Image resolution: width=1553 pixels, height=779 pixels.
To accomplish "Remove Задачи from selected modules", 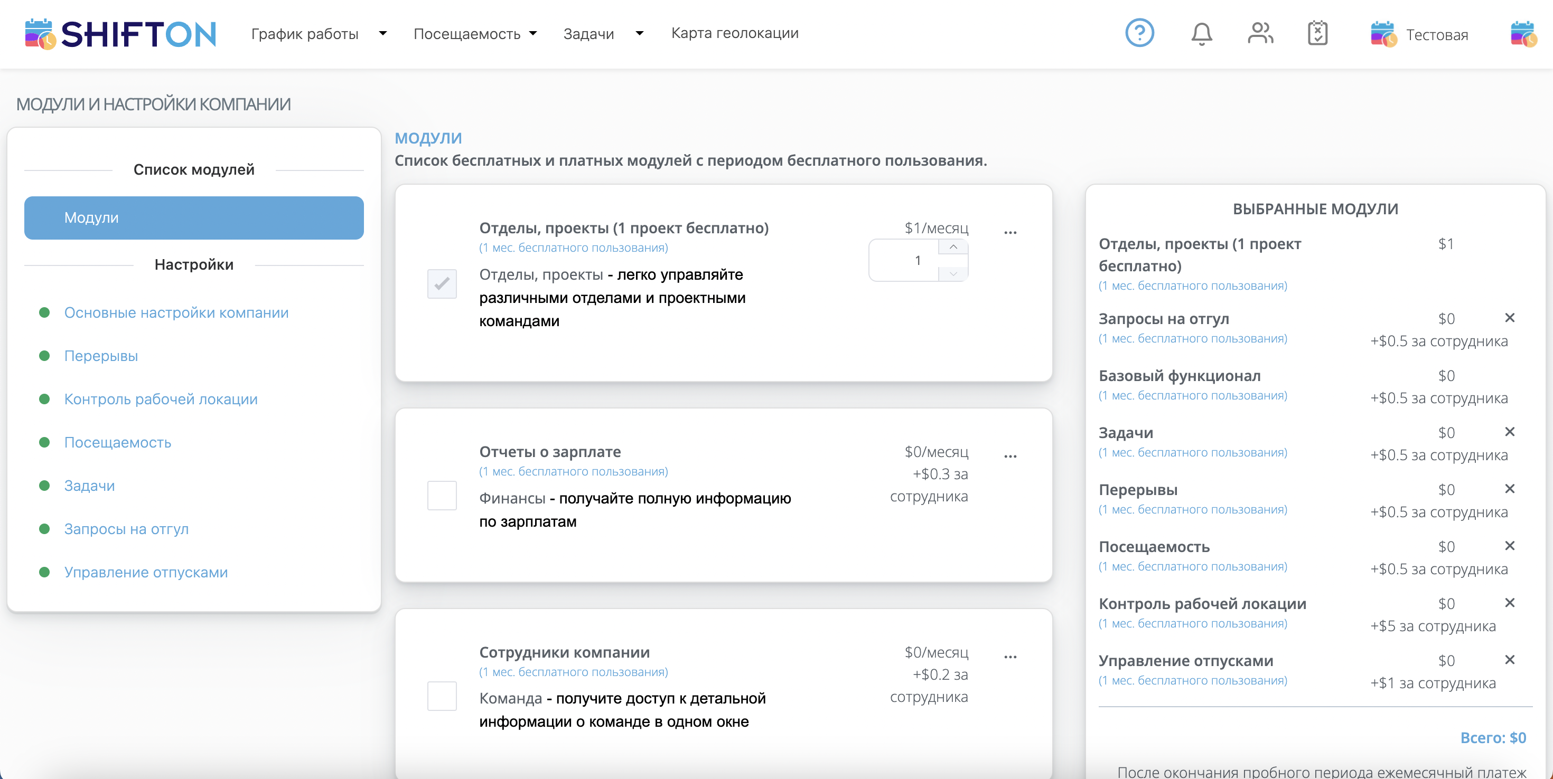I will [x=1510, y=432].
